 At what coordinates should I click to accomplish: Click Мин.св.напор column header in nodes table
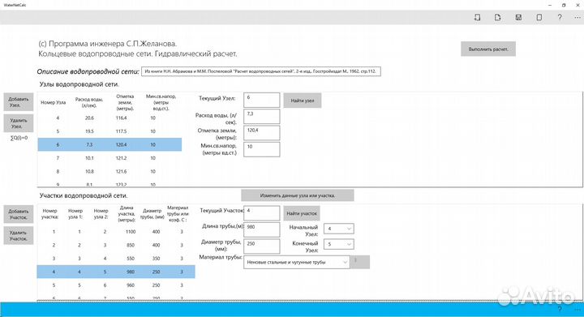point(161,102)
